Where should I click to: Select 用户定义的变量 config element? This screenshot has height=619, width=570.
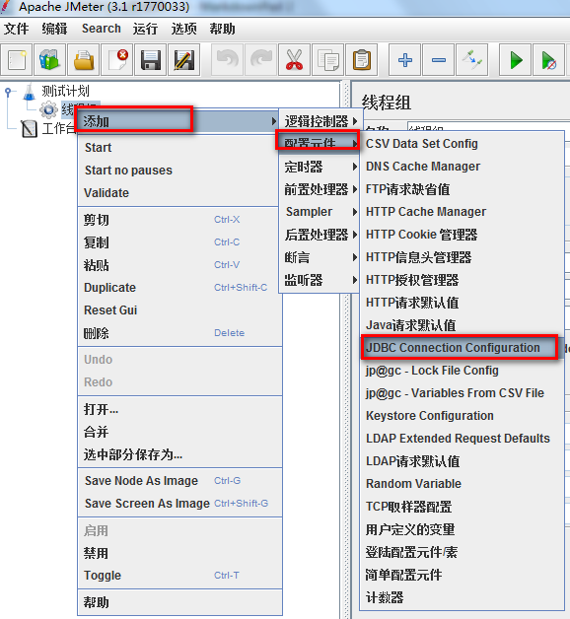pos(462,529)
